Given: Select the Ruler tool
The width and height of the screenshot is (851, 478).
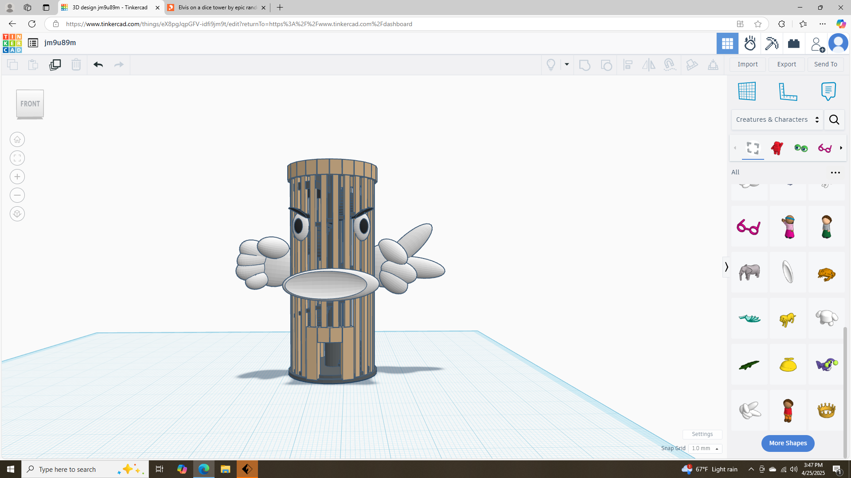Looking at the screenshot, I should (x=788, y=92).
